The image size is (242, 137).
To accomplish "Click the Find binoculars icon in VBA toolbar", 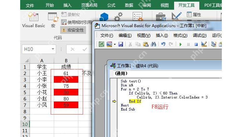I will [153, 44].
